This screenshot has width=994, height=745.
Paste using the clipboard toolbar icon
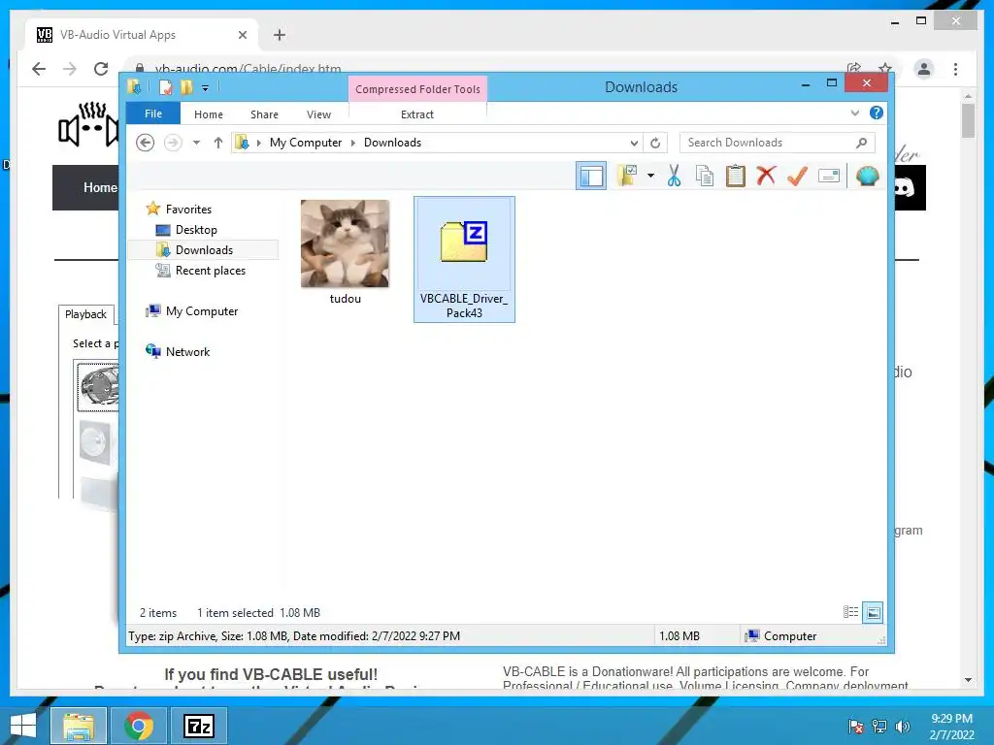[736, 176]
